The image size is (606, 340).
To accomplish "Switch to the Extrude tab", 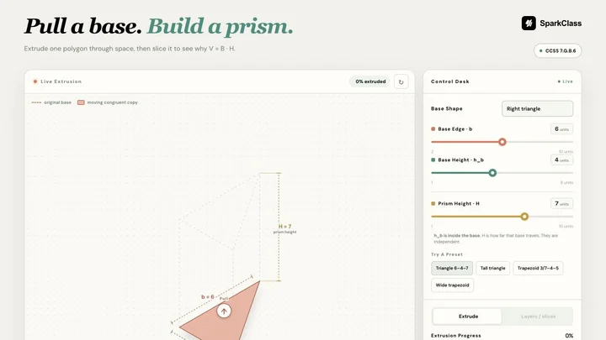I will pos(468,316).
